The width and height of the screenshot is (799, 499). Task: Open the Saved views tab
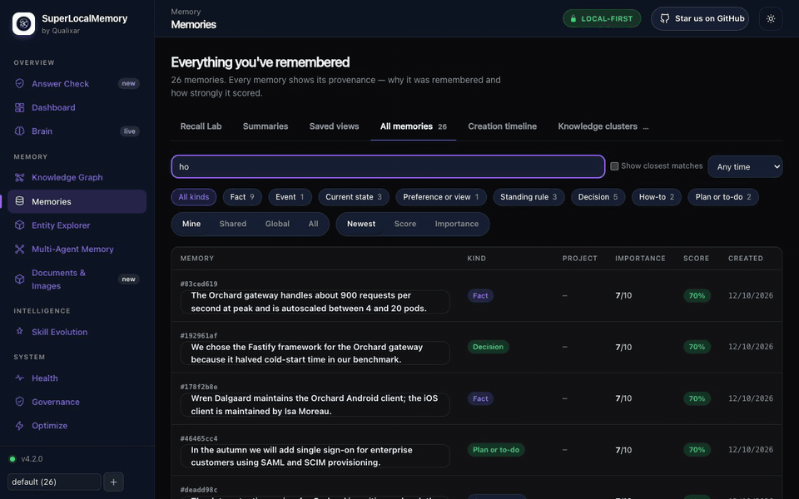[x=335, y=126]
